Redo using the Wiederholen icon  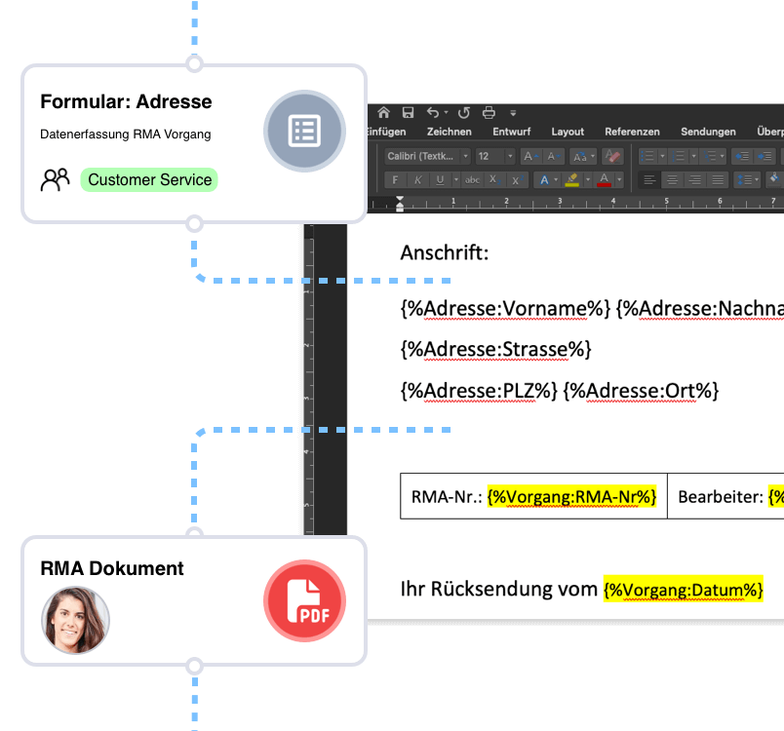tap(463, 110)
